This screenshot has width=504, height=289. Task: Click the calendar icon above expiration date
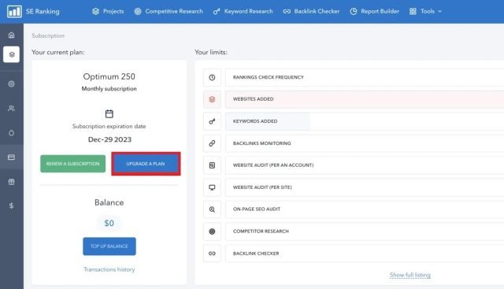(x=109, y=114)
